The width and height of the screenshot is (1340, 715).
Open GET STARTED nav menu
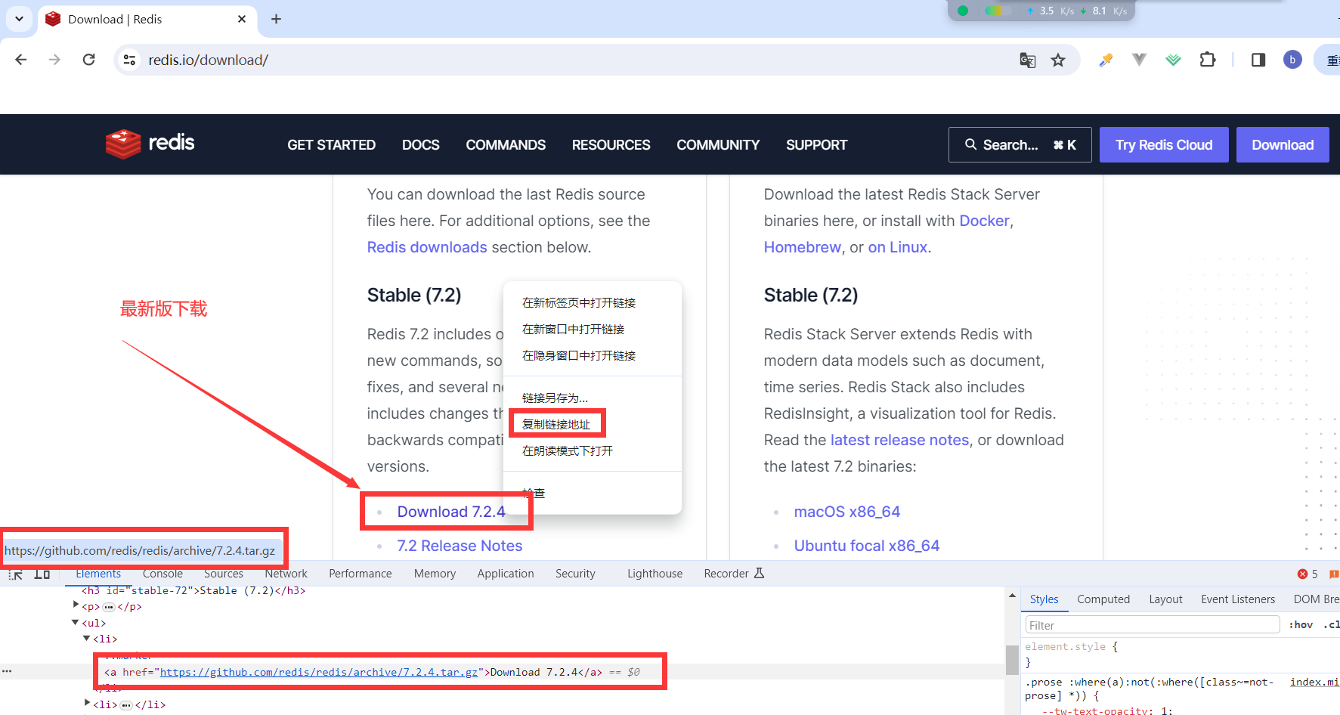click(x=331, y=145)
